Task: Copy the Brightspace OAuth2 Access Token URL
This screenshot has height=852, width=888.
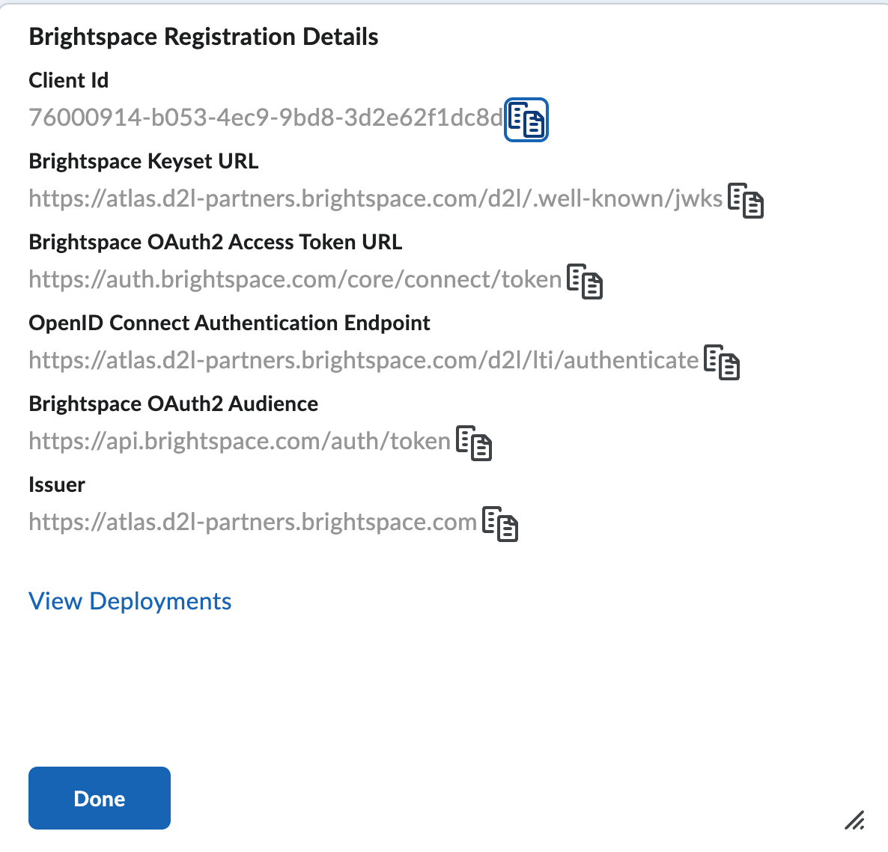Action: coord(586,282)
